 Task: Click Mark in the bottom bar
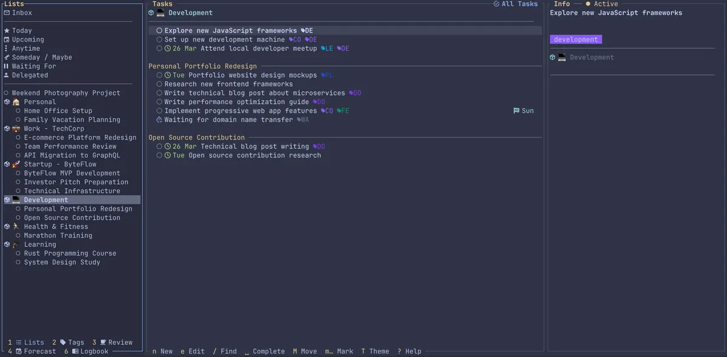coord(339,352)
